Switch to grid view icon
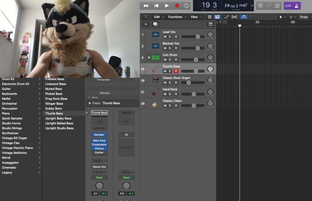This screenshot has width=312, height=201. pos(210,17)
